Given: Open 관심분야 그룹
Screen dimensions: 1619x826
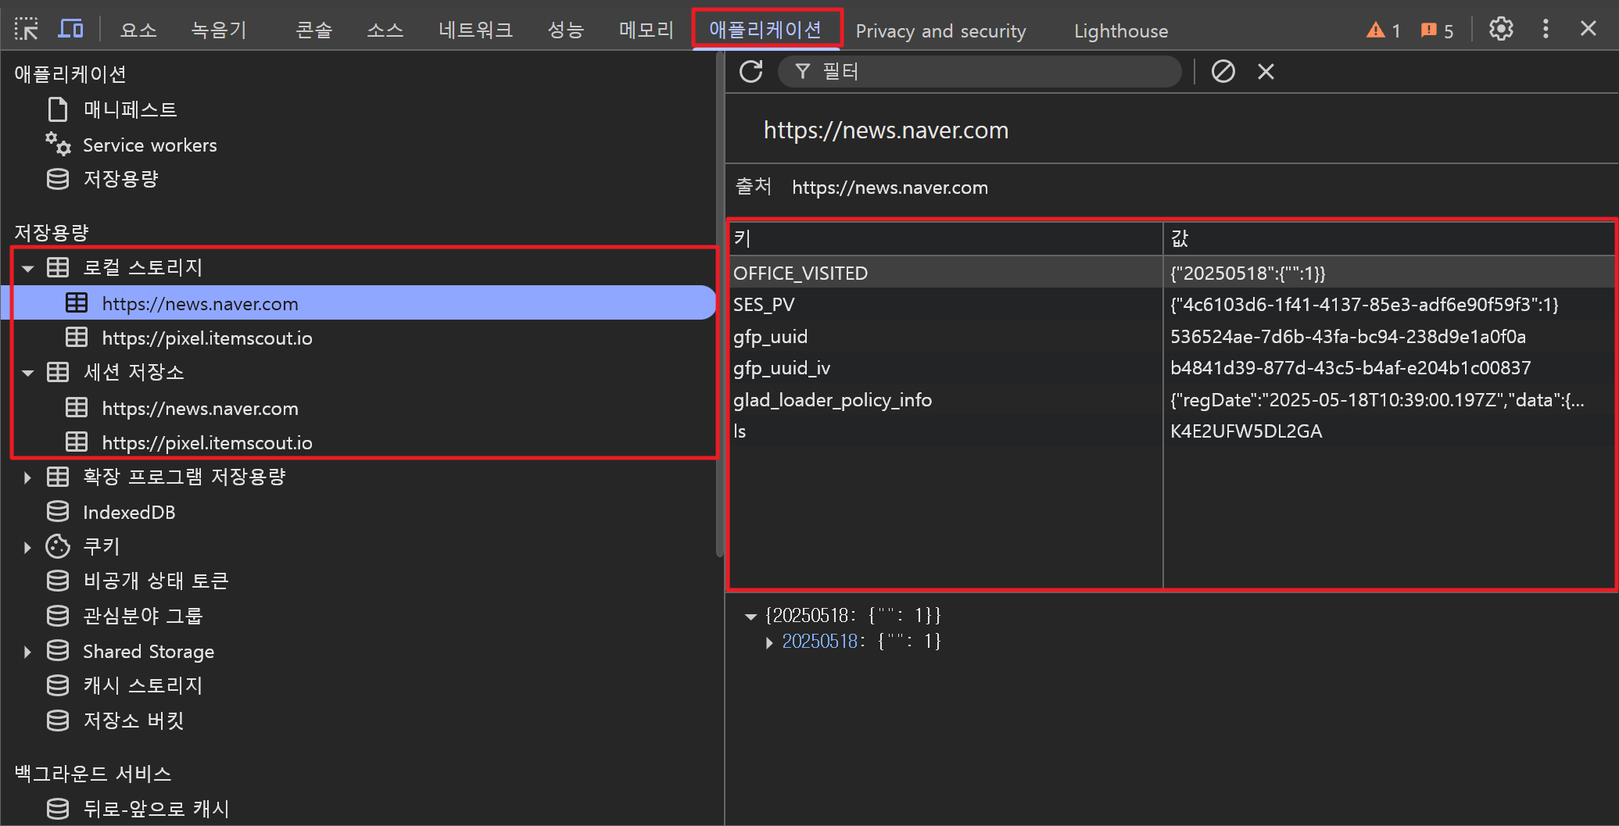Looking at the screenshot, I should 142,616.
